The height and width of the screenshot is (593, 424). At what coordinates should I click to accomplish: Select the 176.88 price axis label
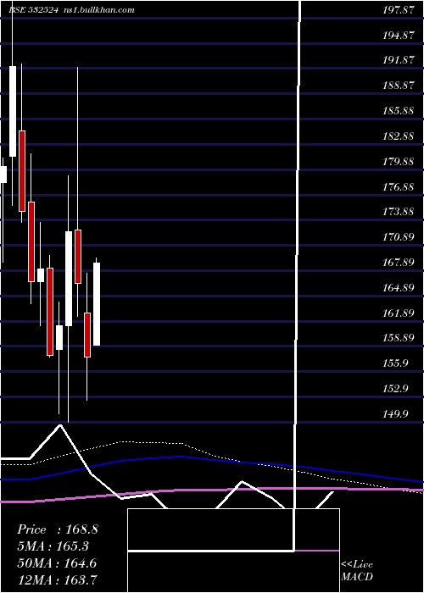pyautogui.click(x=398, y=187)
